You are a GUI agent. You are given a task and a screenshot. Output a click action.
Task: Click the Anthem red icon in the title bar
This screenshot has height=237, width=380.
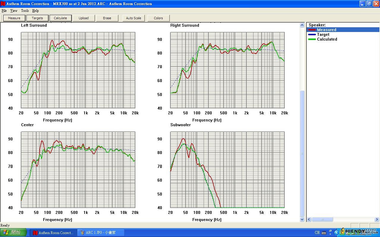[3, 4]
